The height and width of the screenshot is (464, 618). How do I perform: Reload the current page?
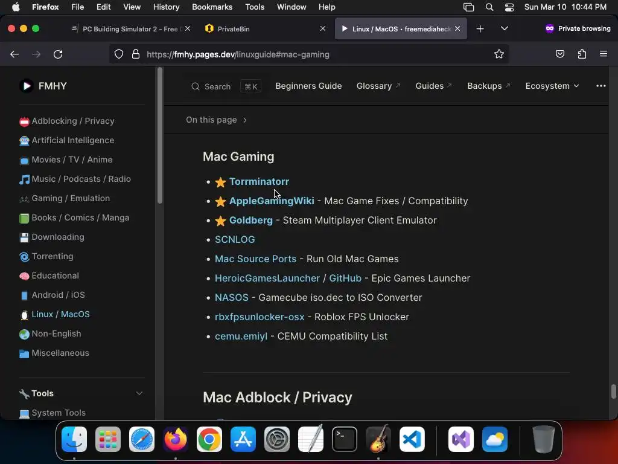tap(58, 54)
